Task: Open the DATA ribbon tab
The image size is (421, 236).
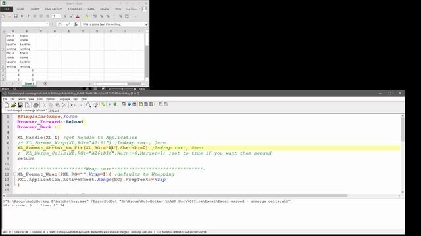Action: pos(91,9)
